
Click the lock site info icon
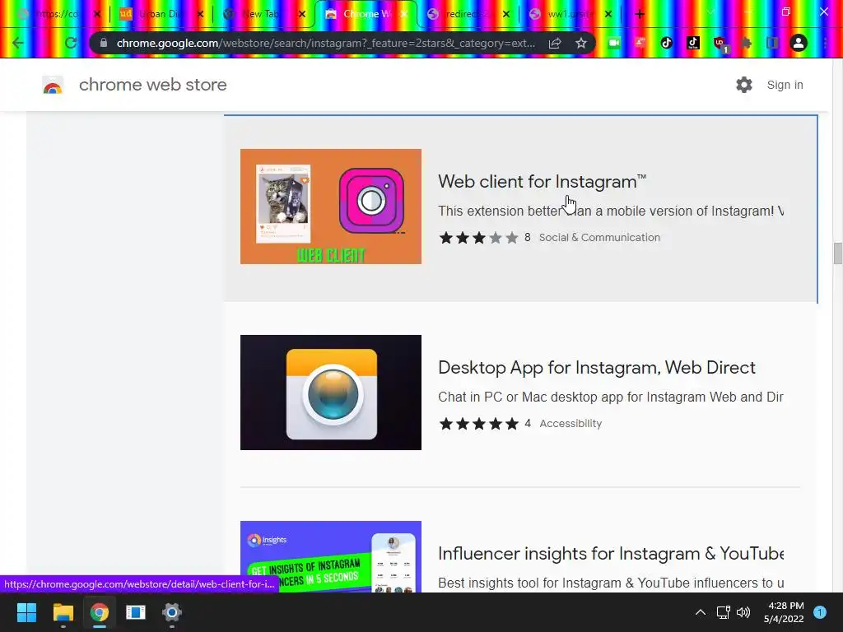click(103, 43)
